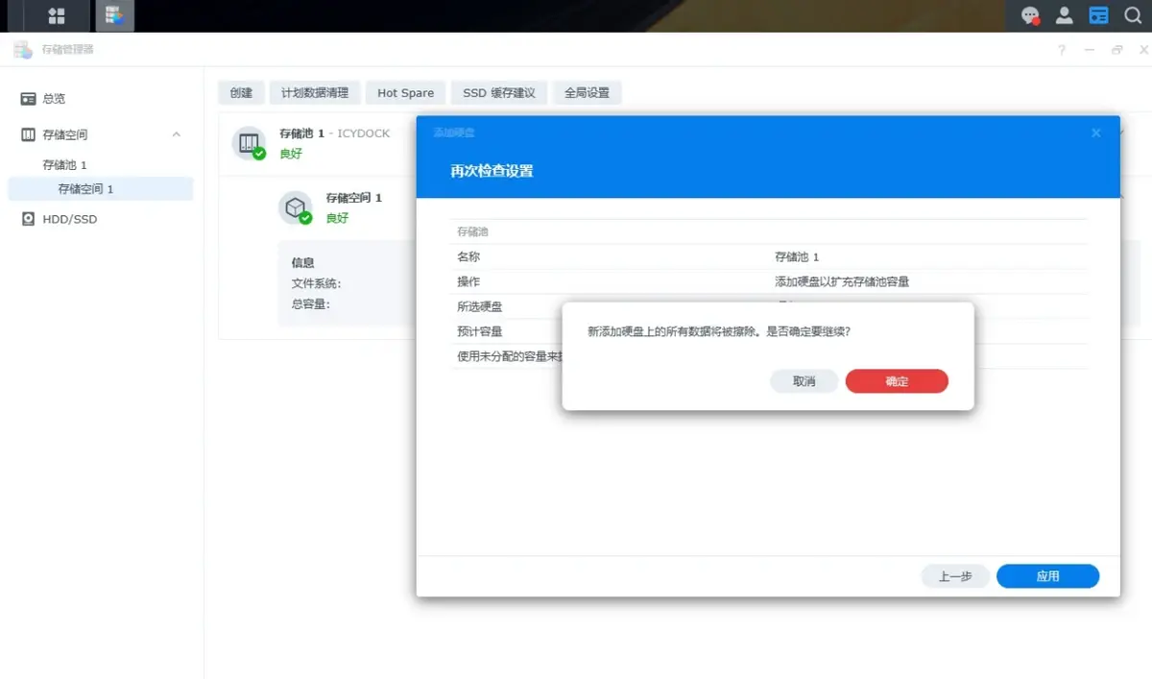
Task: Open the Storage Manager help question mark
Action: (x=1062, y=50)
